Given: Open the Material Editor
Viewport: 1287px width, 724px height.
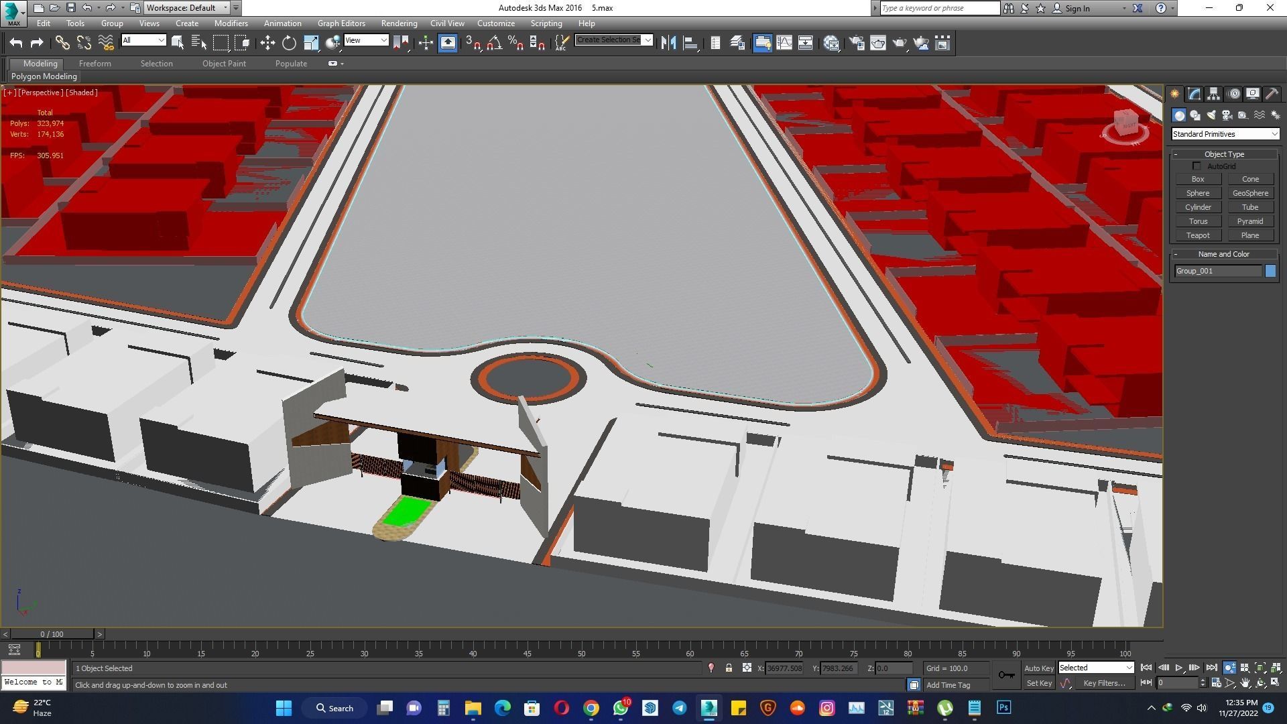Looking at the screenshot, I should coord(831,42).
